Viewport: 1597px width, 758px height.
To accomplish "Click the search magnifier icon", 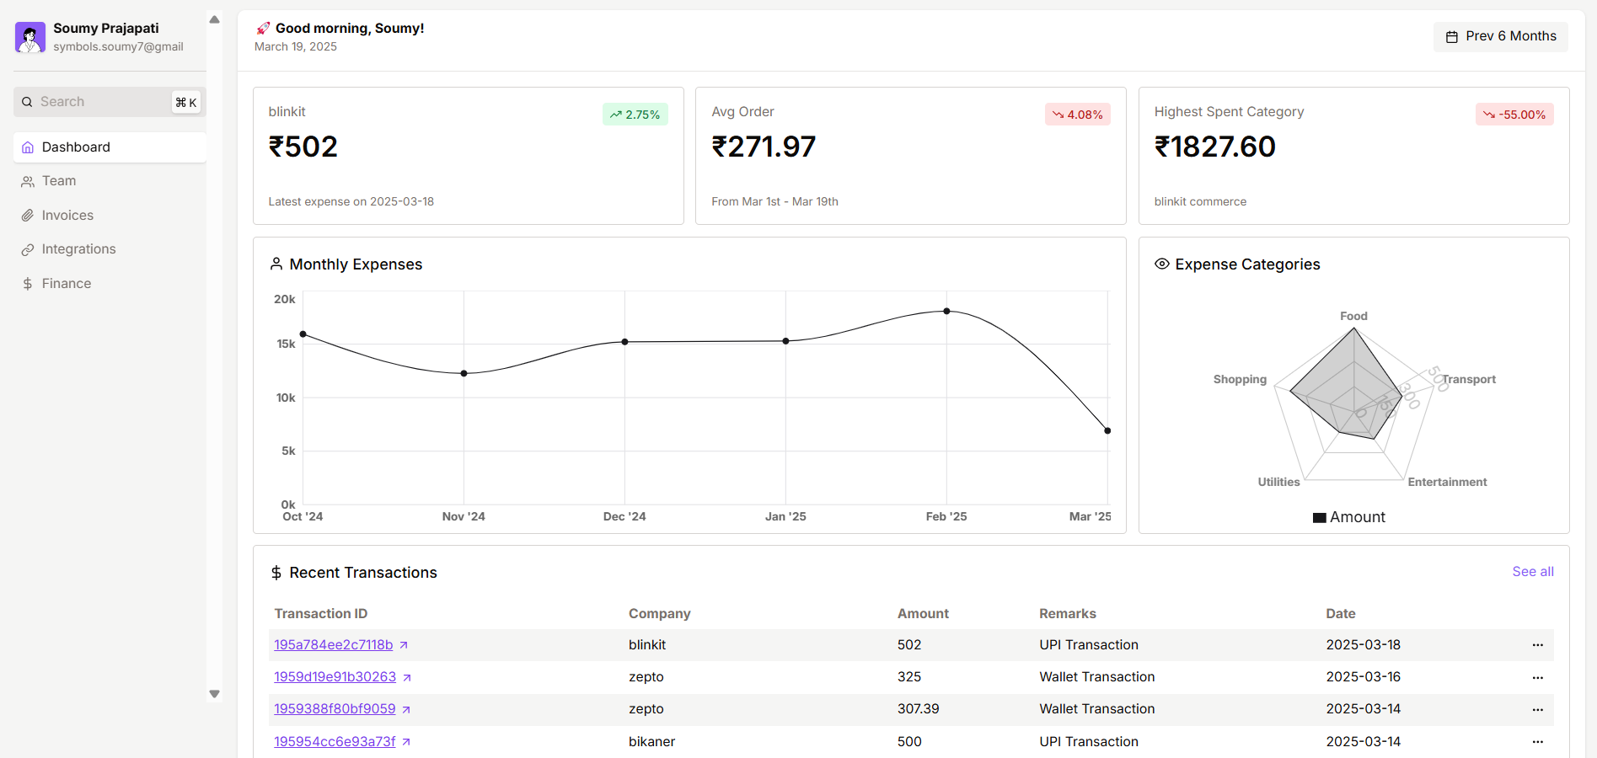I will (27, 102).
